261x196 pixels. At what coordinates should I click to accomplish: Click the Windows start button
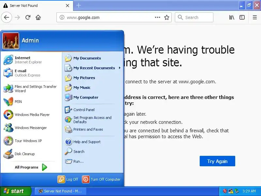(15, 191)
